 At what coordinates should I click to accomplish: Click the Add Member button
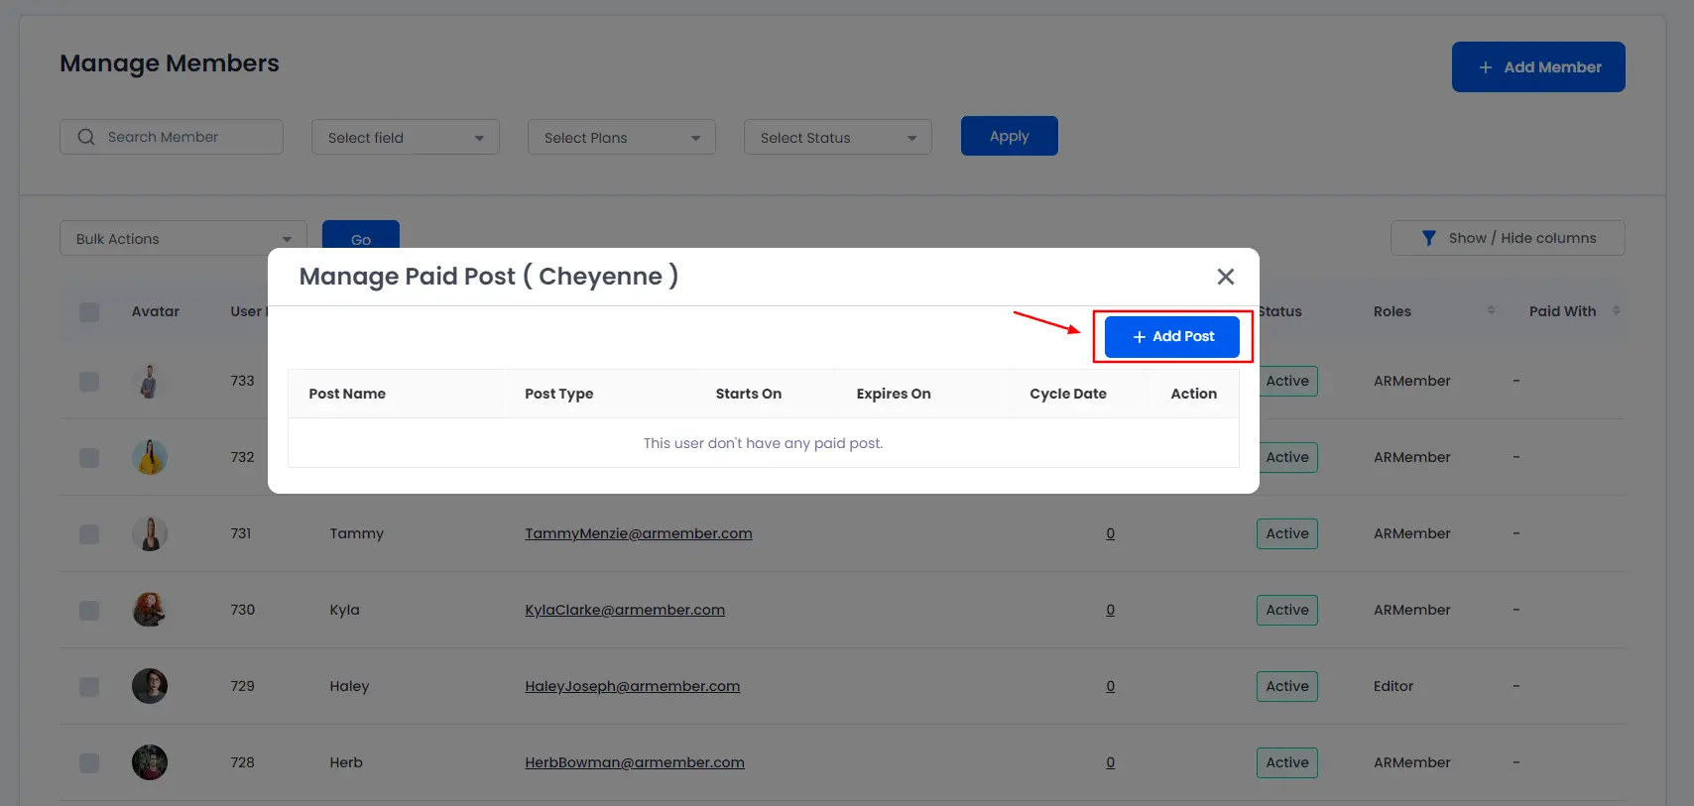click(1537, 67)
